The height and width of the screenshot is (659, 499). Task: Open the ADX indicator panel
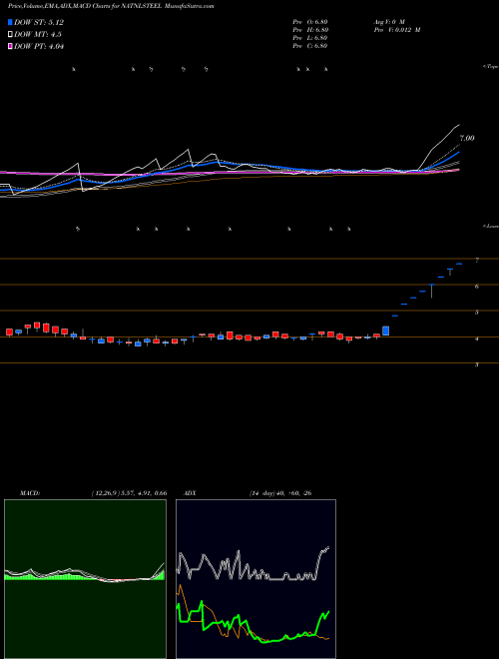click(255, 579)
